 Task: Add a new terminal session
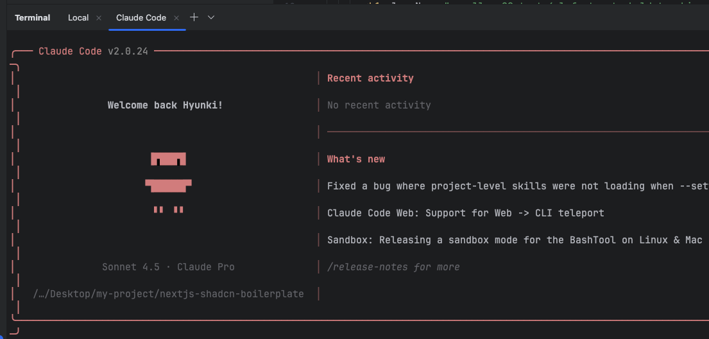click(194, 17)
